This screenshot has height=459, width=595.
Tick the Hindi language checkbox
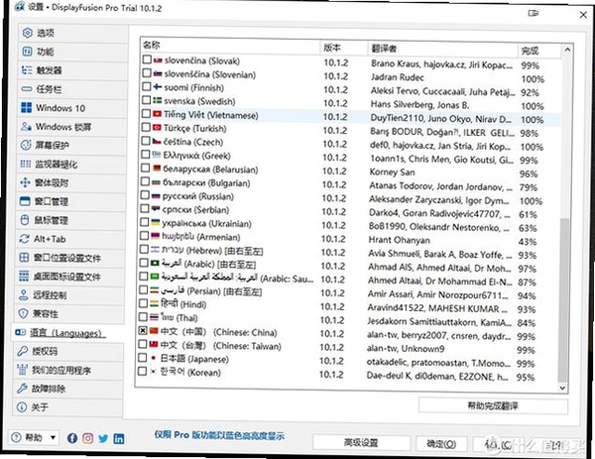[144, 303]
